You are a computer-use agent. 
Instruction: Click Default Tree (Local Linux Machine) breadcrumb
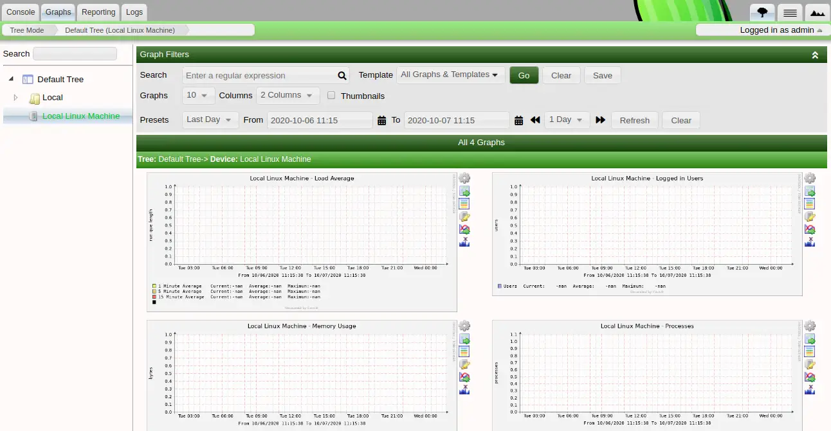click(x=120, y=30)
